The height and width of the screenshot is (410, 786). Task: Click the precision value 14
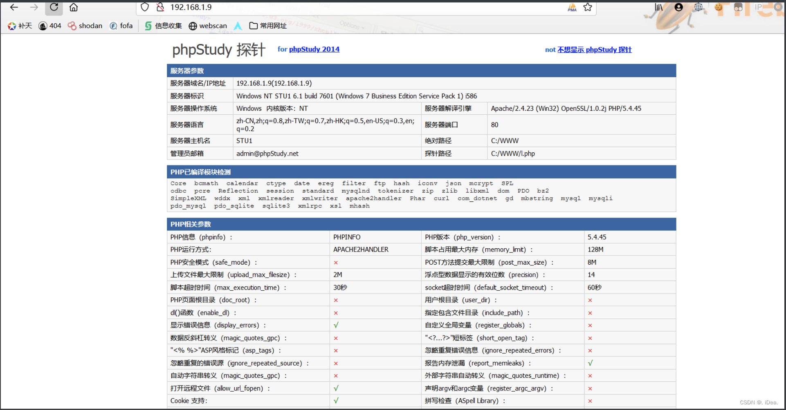[591, 275]
